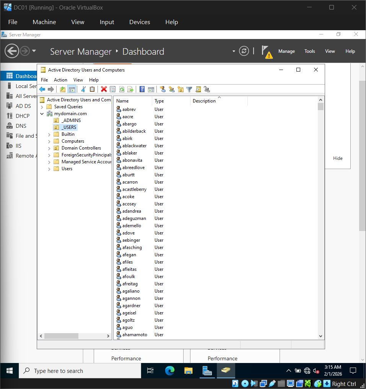Image resolution: width=366 pixels, height=389 pixels.
Task: Click the Paste clipboard icon in toolbar
Action: click(92, 89)
